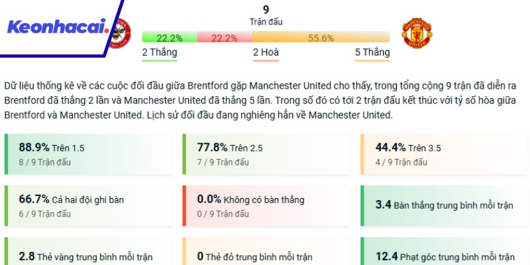Click the 0 Thẻ đỏ trung bình card
The image size is (530, 265).
(x=266, y=256)
